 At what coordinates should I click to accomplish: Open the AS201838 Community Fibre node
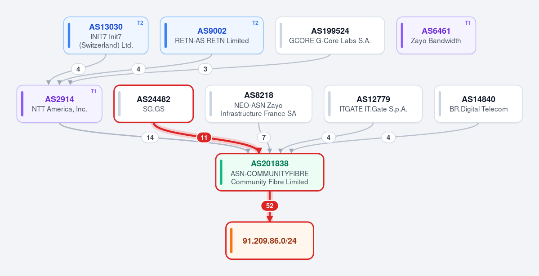click(270, 172)
